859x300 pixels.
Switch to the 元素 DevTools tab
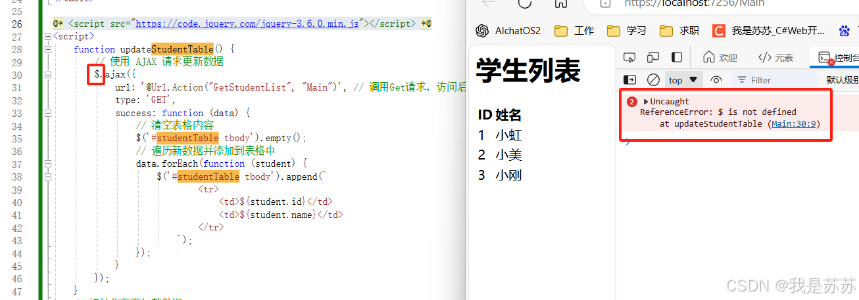tap(775, 58)
